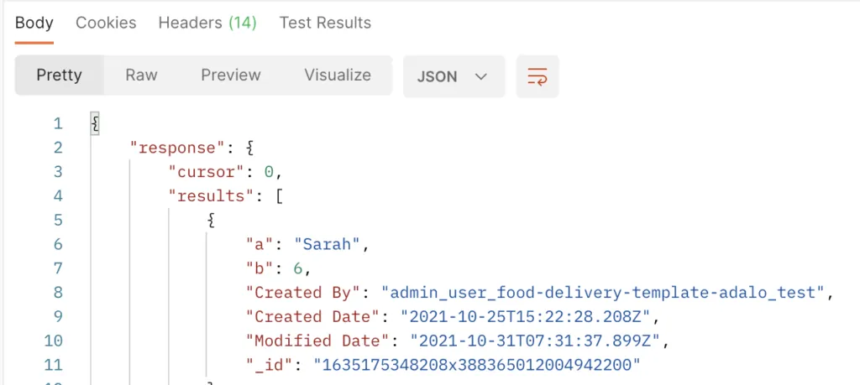Image resolution: width=860 pixels, height=385 pixels.
Task: Click the Modified Date timestamp value
Action: tap(536, 341)
